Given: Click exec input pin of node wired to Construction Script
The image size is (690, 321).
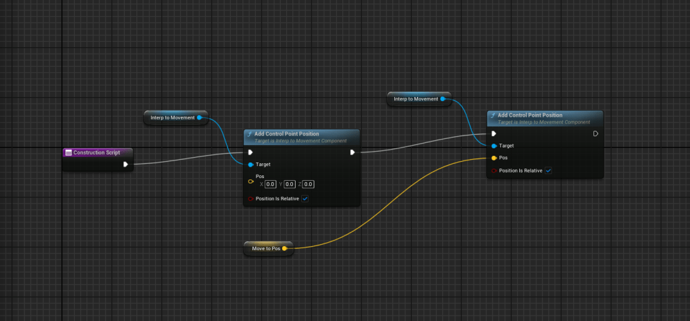Looking at the screenshot, I should (250, 152).
